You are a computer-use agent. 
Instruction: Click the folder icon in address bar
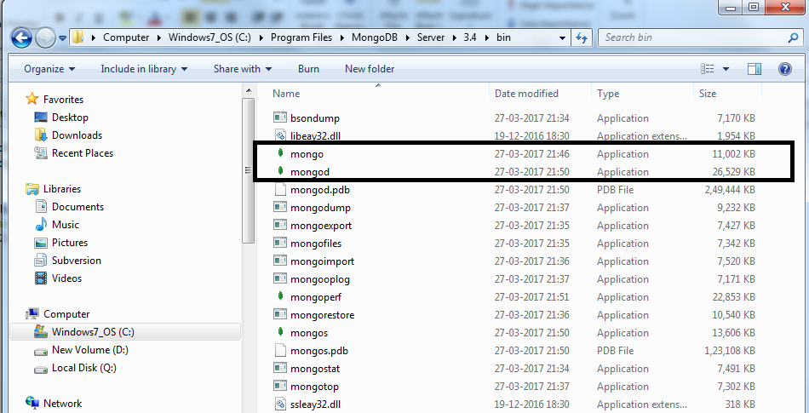coord(77,37)
